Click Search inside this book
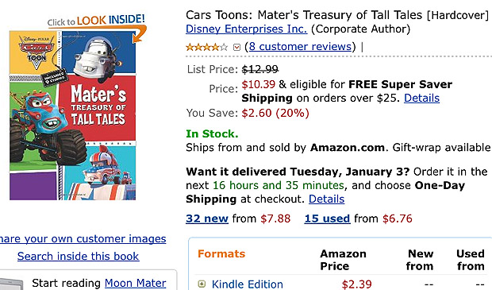Viewport: 492px width, 290px height. (x=78, y=256)
